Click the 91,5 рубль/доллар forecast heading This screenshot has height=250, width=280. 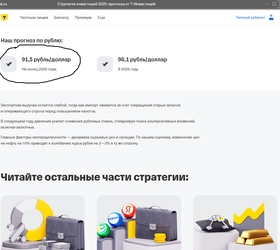pyautogui.click(x=46, y=59)
